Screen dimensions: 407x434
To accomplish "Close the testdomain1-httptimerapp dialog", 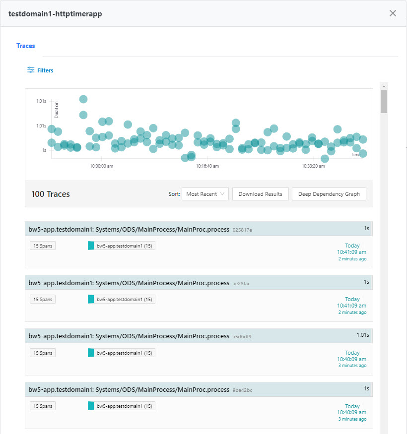I will (393, 13).
